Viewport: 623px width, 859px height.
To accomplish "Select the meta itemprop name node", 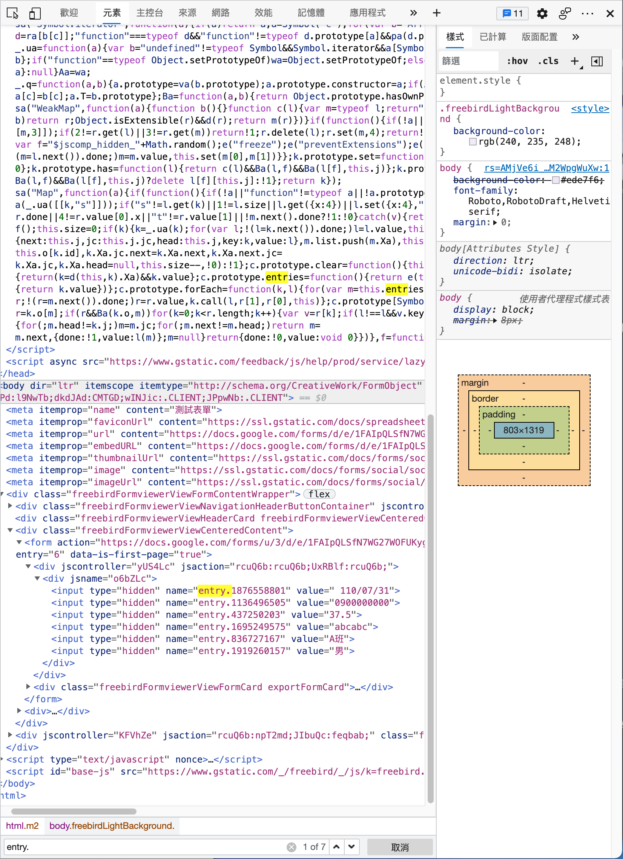I will point(114,410).
